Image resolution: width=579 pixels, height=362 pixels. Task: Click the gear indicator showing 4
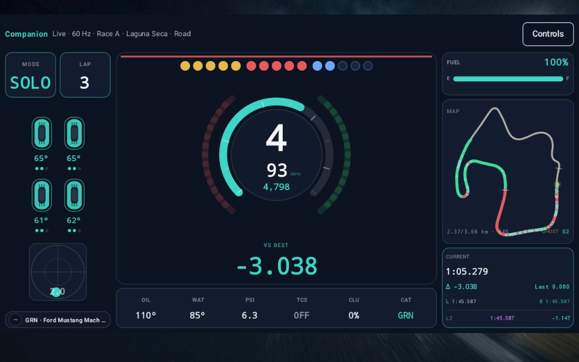(x=276, y=138)
